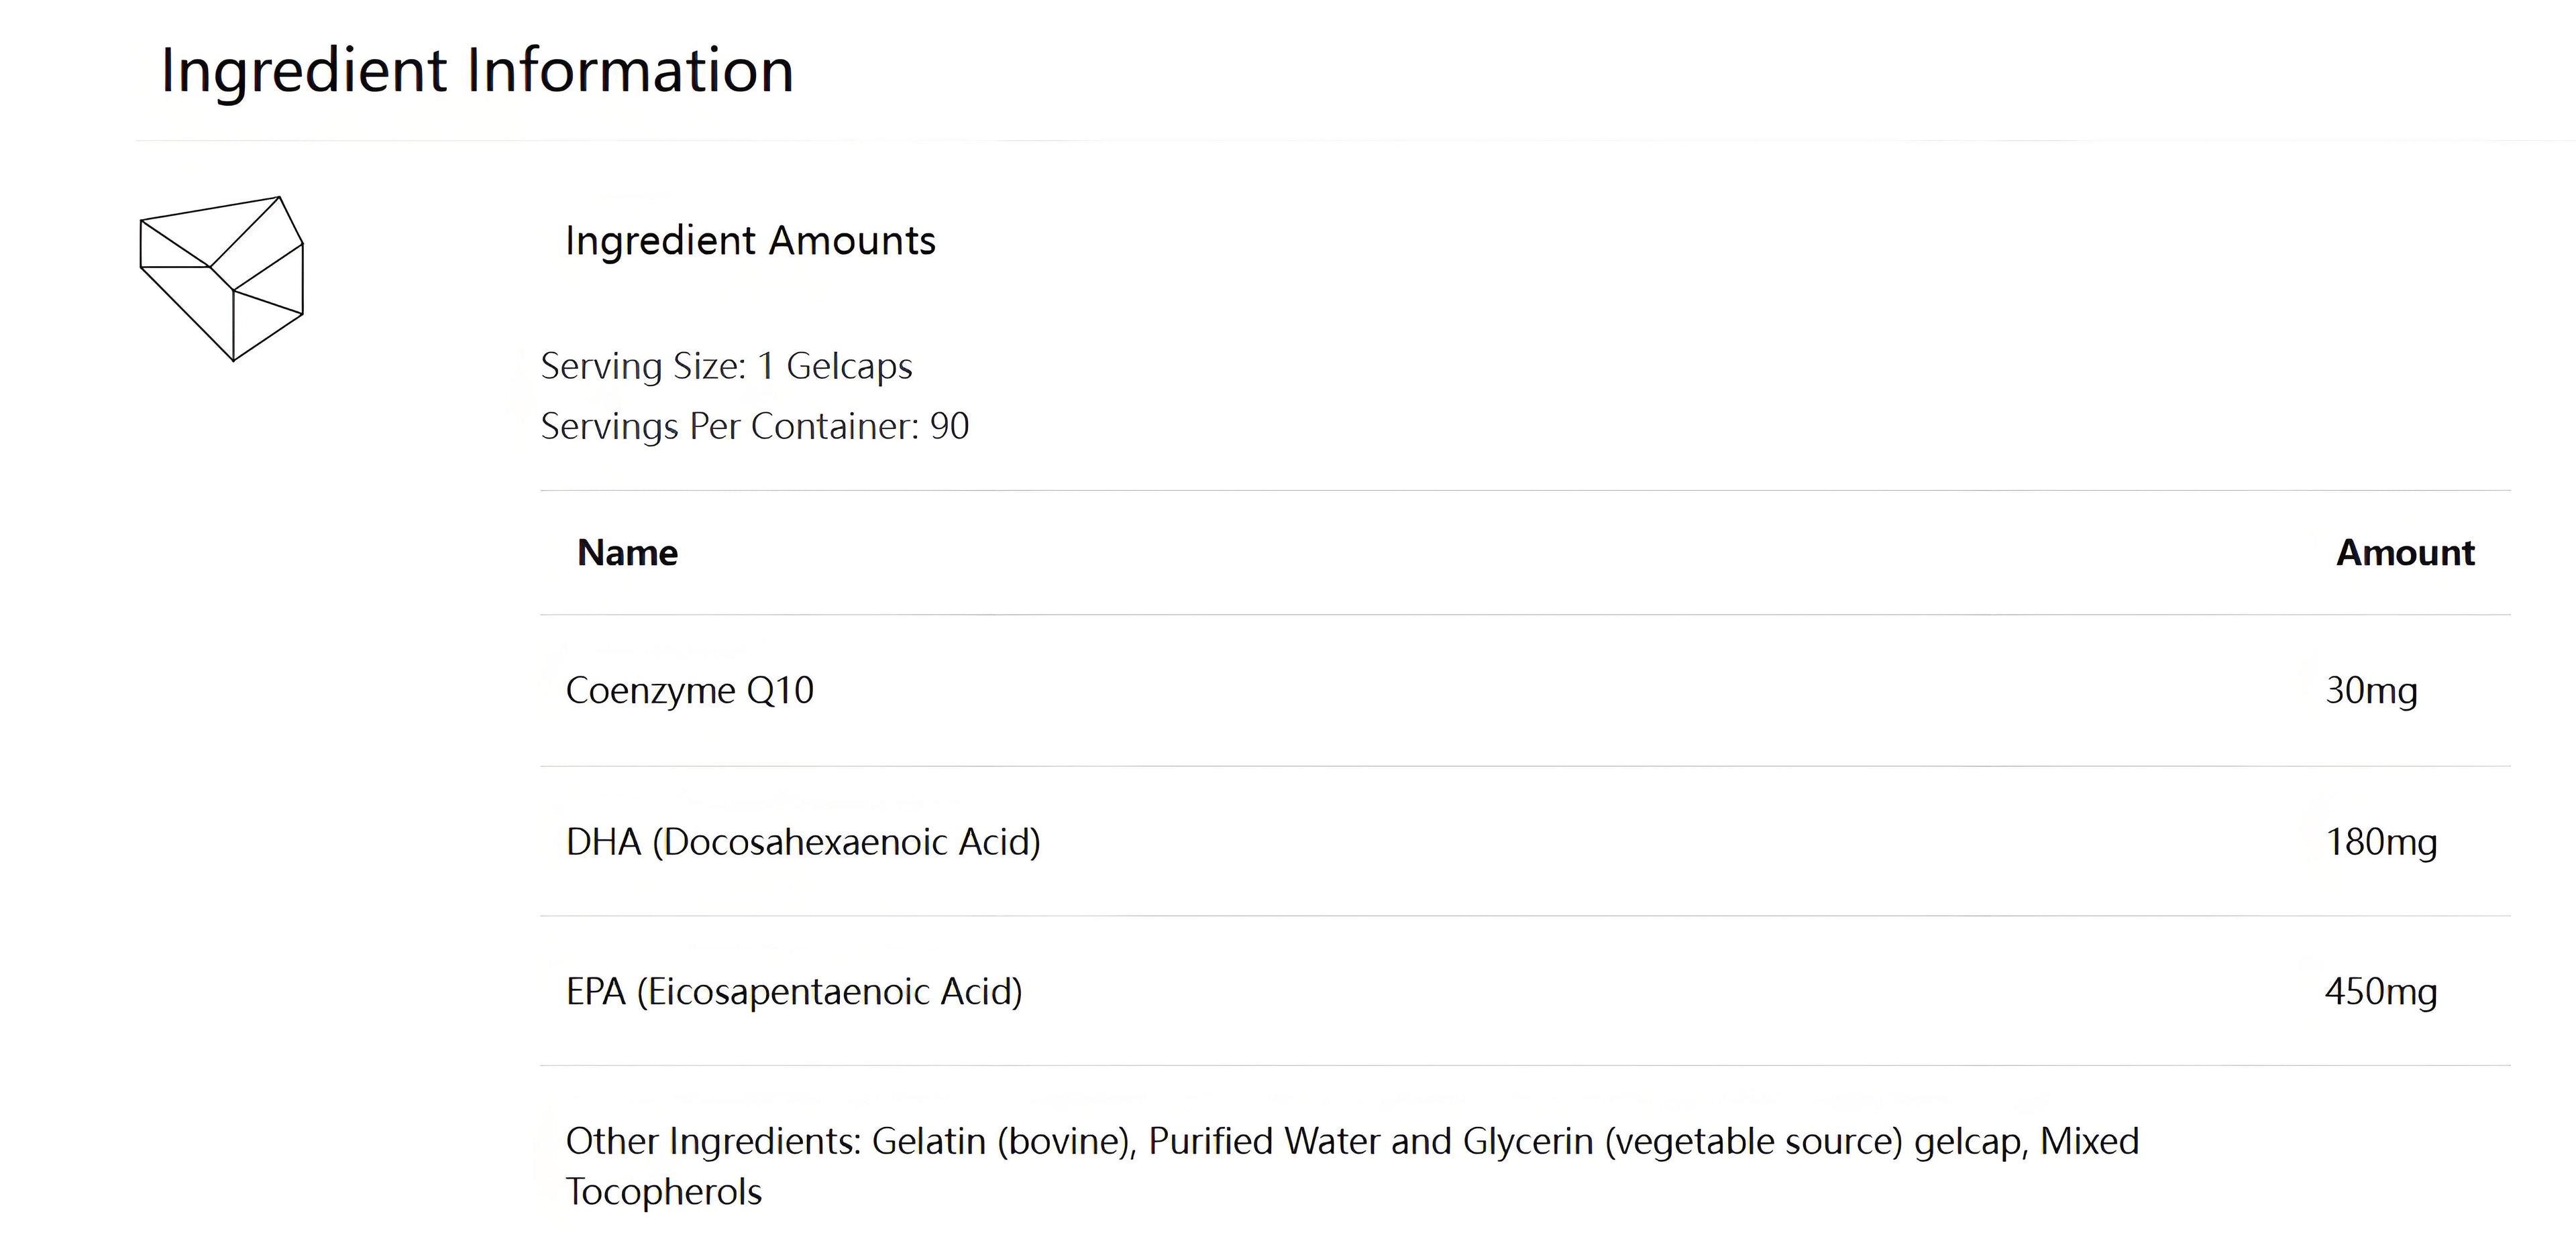This screenshot has width=2576, height=1257.
Task: Click the 30mg amount value
Action: coord(2370,691)
